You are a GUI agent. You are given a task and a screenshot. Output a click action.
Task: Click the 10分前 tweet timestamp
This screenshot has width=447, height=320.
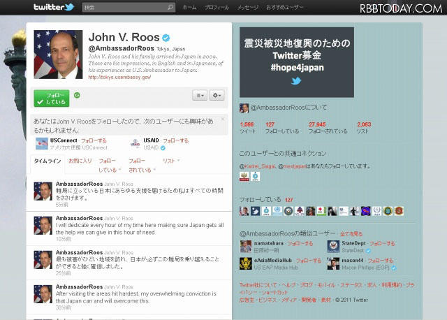[x=63, y=239]
